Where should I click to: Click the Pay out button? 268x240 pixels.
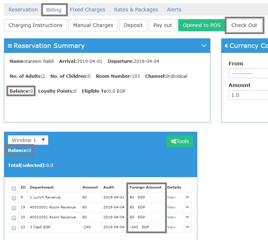point(163,25)
